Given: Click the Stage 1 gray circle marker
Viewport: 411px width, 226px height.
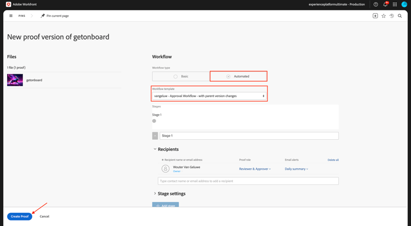Looking at the screenshot, I should pyautogui.click(x=154, y=121).
